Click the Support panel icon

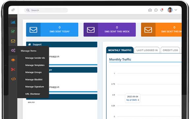[30, 44]
